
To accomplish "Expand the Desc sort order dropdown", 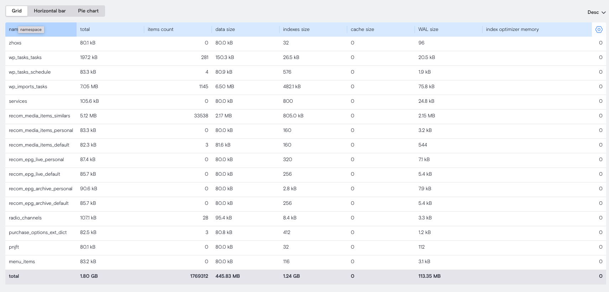I will point(596,12).
